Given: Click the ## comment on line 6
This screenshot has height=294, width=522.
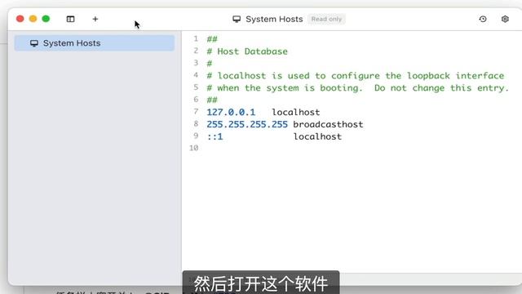Looking at the screenshot, I should 212,100.
